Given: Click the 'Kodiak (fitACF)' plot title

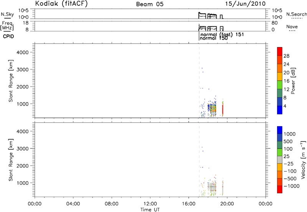Looking at the screenshot, I should click(x=61, y=3).
